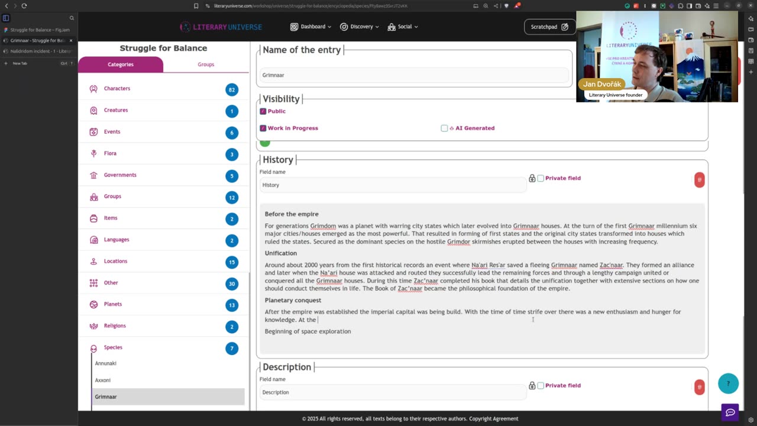Open the Social dropdown menu

point(403,27)
